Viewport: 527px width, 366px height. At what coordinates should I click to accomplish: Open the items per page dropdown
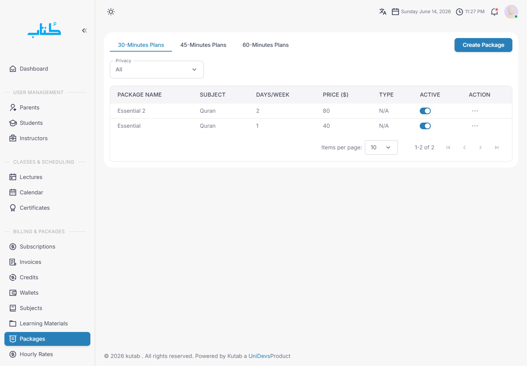tap(381, 147)
